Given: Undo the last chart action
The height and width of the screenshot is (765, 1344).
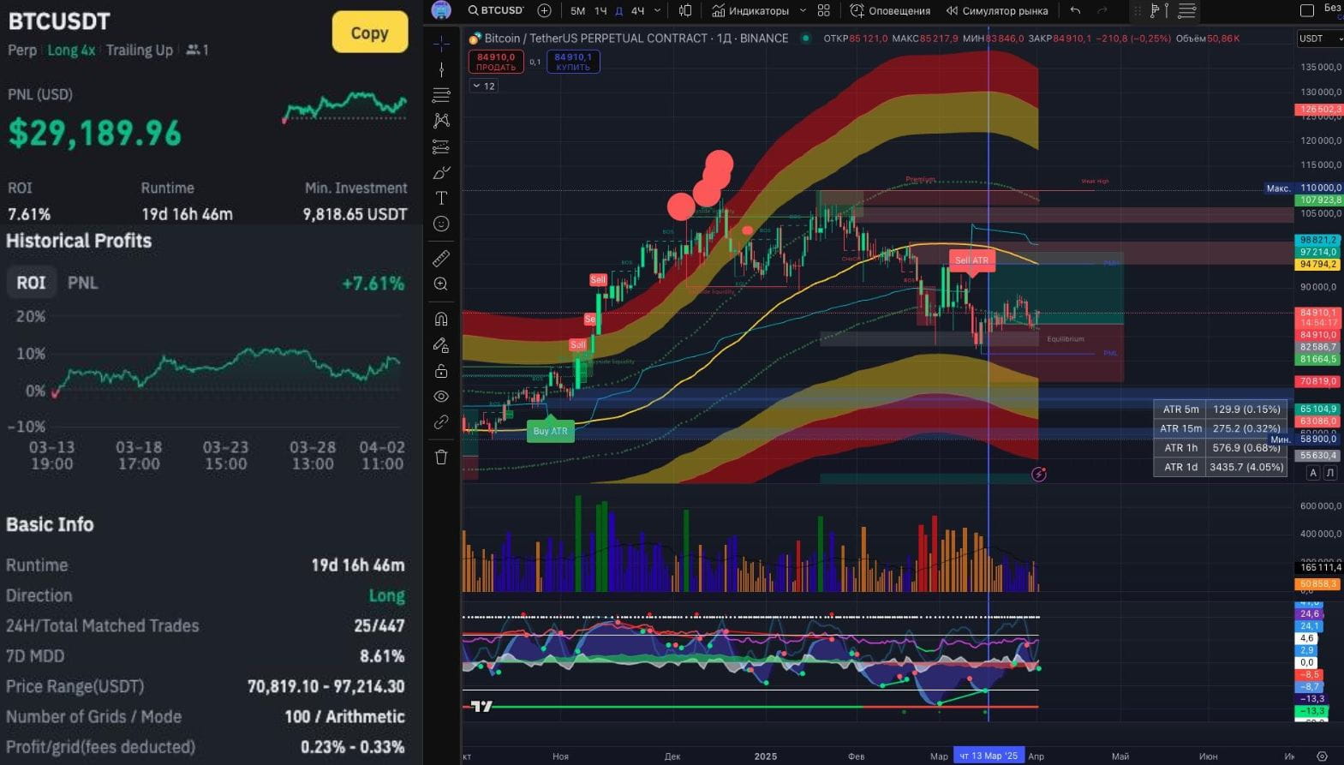Looking at the screenshot, I should (x=1076, y=10).
